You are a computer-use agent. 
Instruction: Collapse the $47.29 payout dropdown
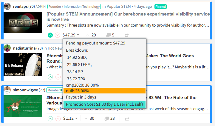(x=71, y=35)
